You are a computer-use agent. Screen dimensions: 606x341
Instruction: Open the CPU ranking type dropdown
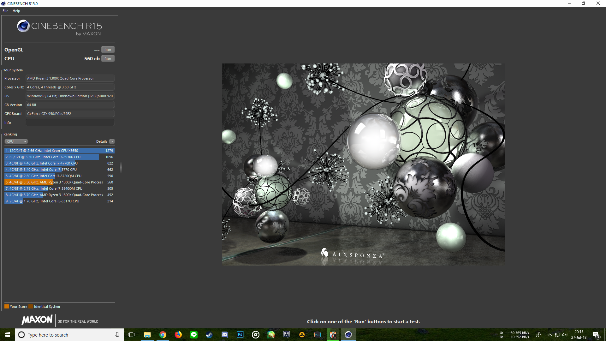pyautogui.click(x=16, y=141)
